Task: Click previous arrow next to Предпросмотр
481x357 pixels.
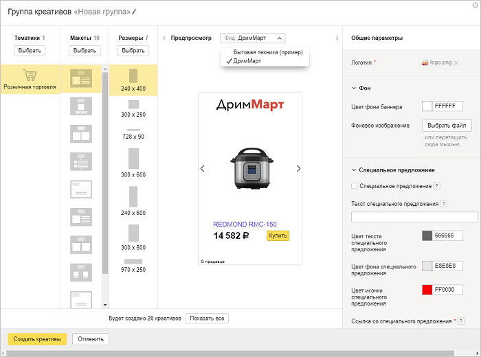Action: pos(164,38)
